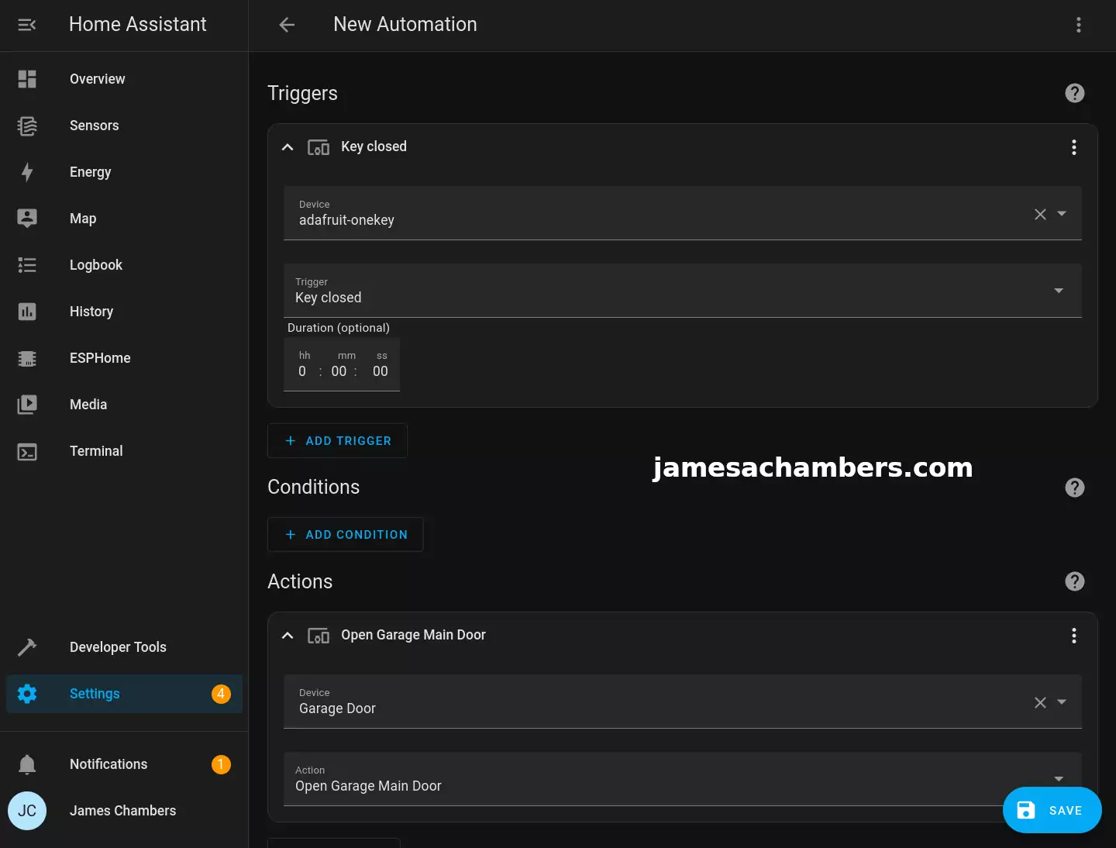The height and width of the screenshot is (848, 1116).
Task: Click the duration hours field
Action: 302,371
